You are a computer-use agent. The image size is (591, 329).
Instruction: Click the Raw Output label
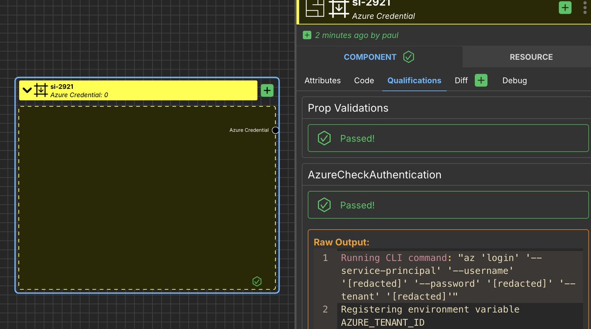(x=341, y=242)
